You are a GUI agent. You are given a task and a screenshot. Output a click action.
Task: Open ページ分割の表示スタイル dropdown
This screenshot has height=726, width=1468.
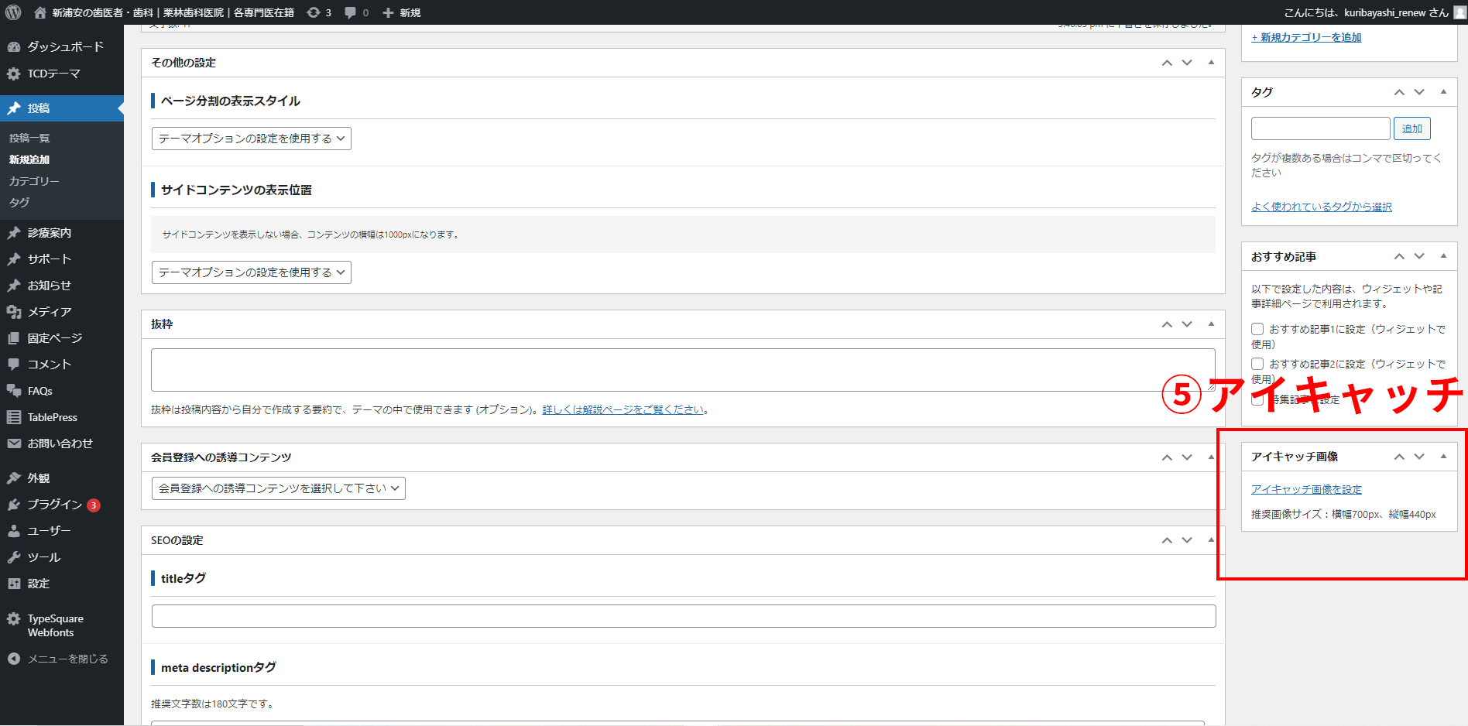251,139
